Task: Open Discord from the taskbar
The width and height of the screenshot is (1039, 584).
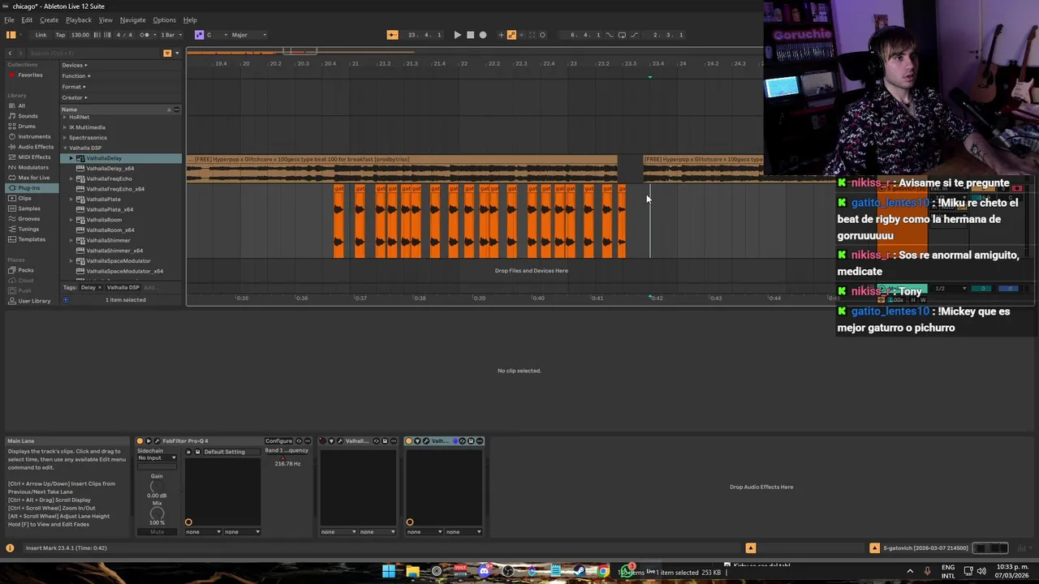Action: point(485,572)
